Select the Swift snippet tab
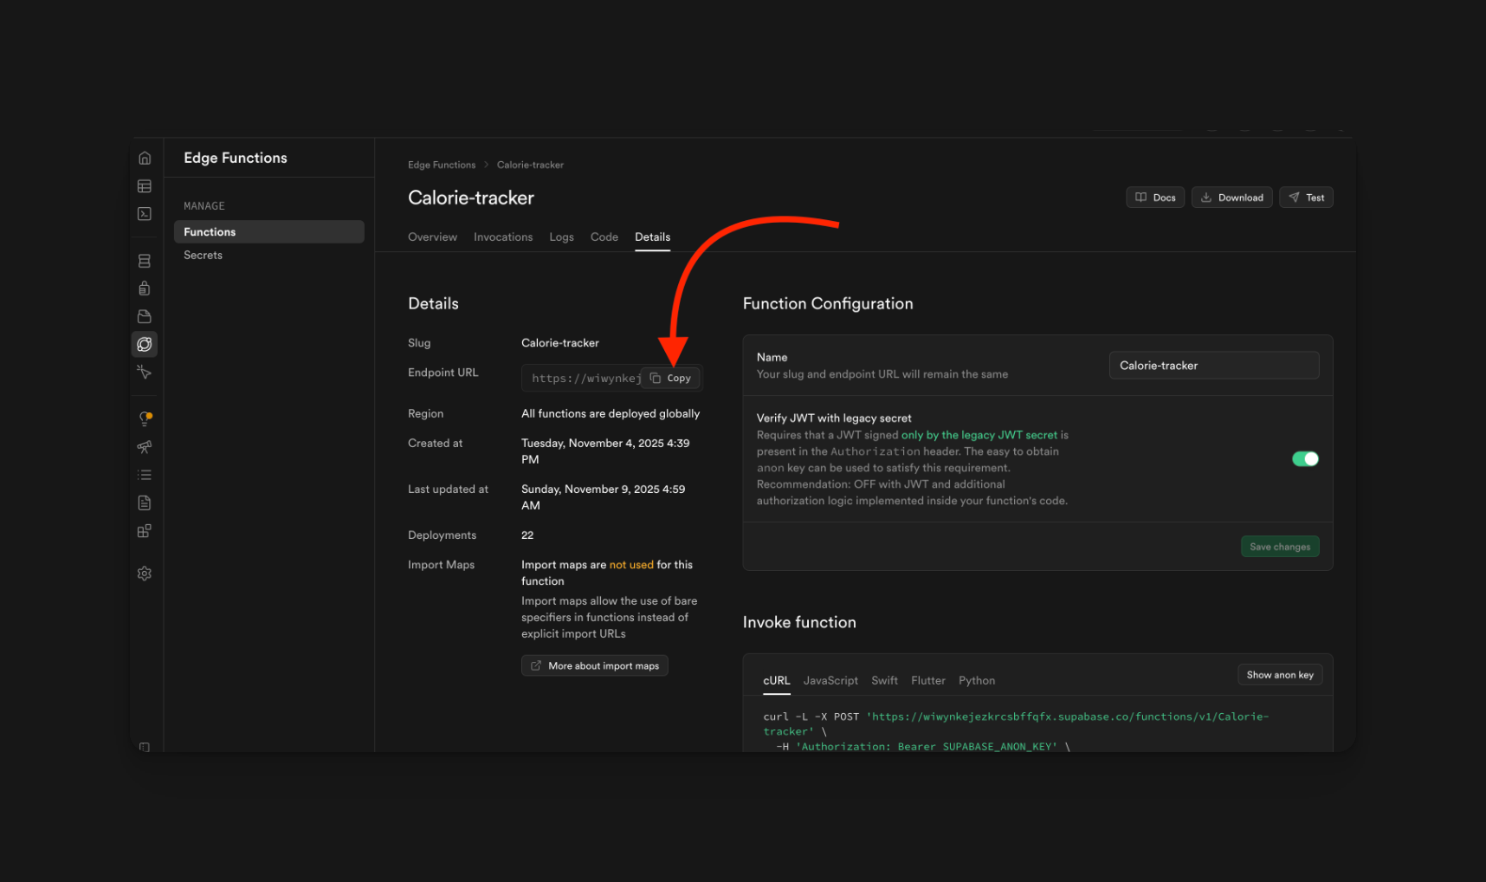Screen dimensions: 1486x882 pyautogui.click(x=884, y=680)
